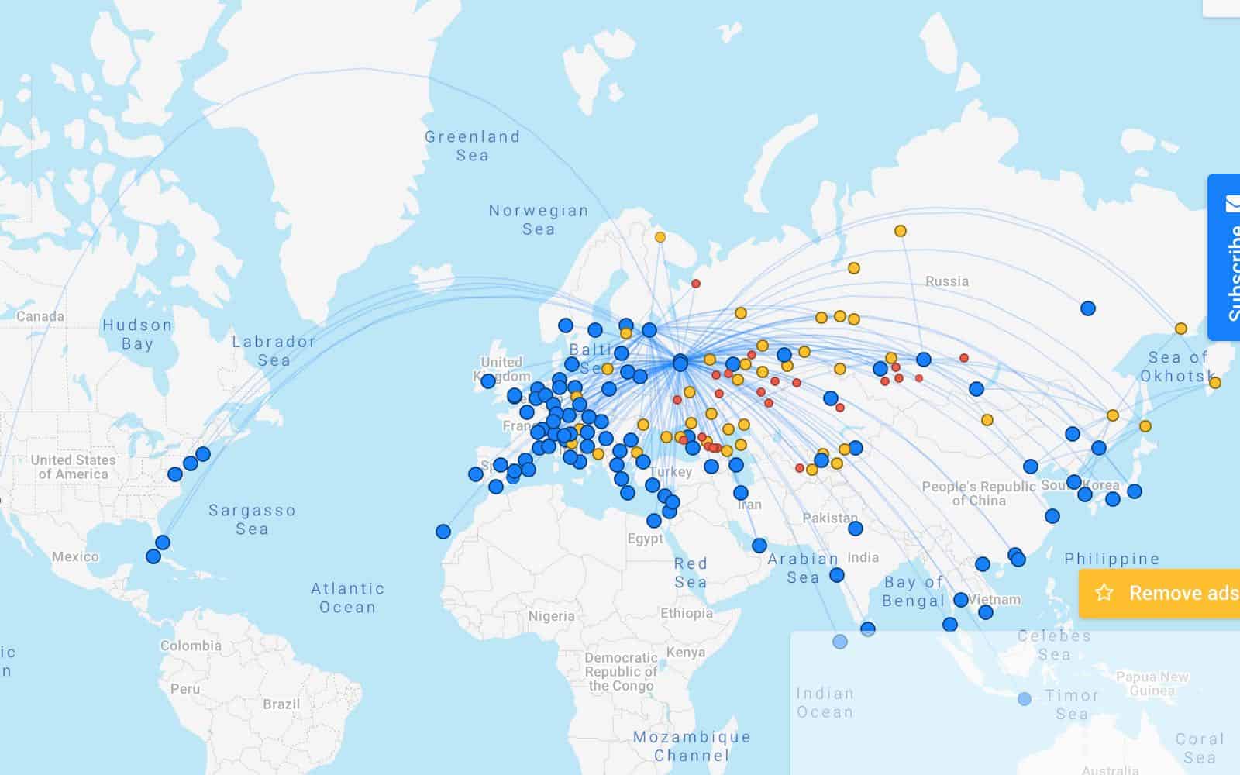1240x775 pixels.
Task: Select blue marker on the Thai peninsula near Phuket
Action: pyautogui.click(x=950, y=625)
